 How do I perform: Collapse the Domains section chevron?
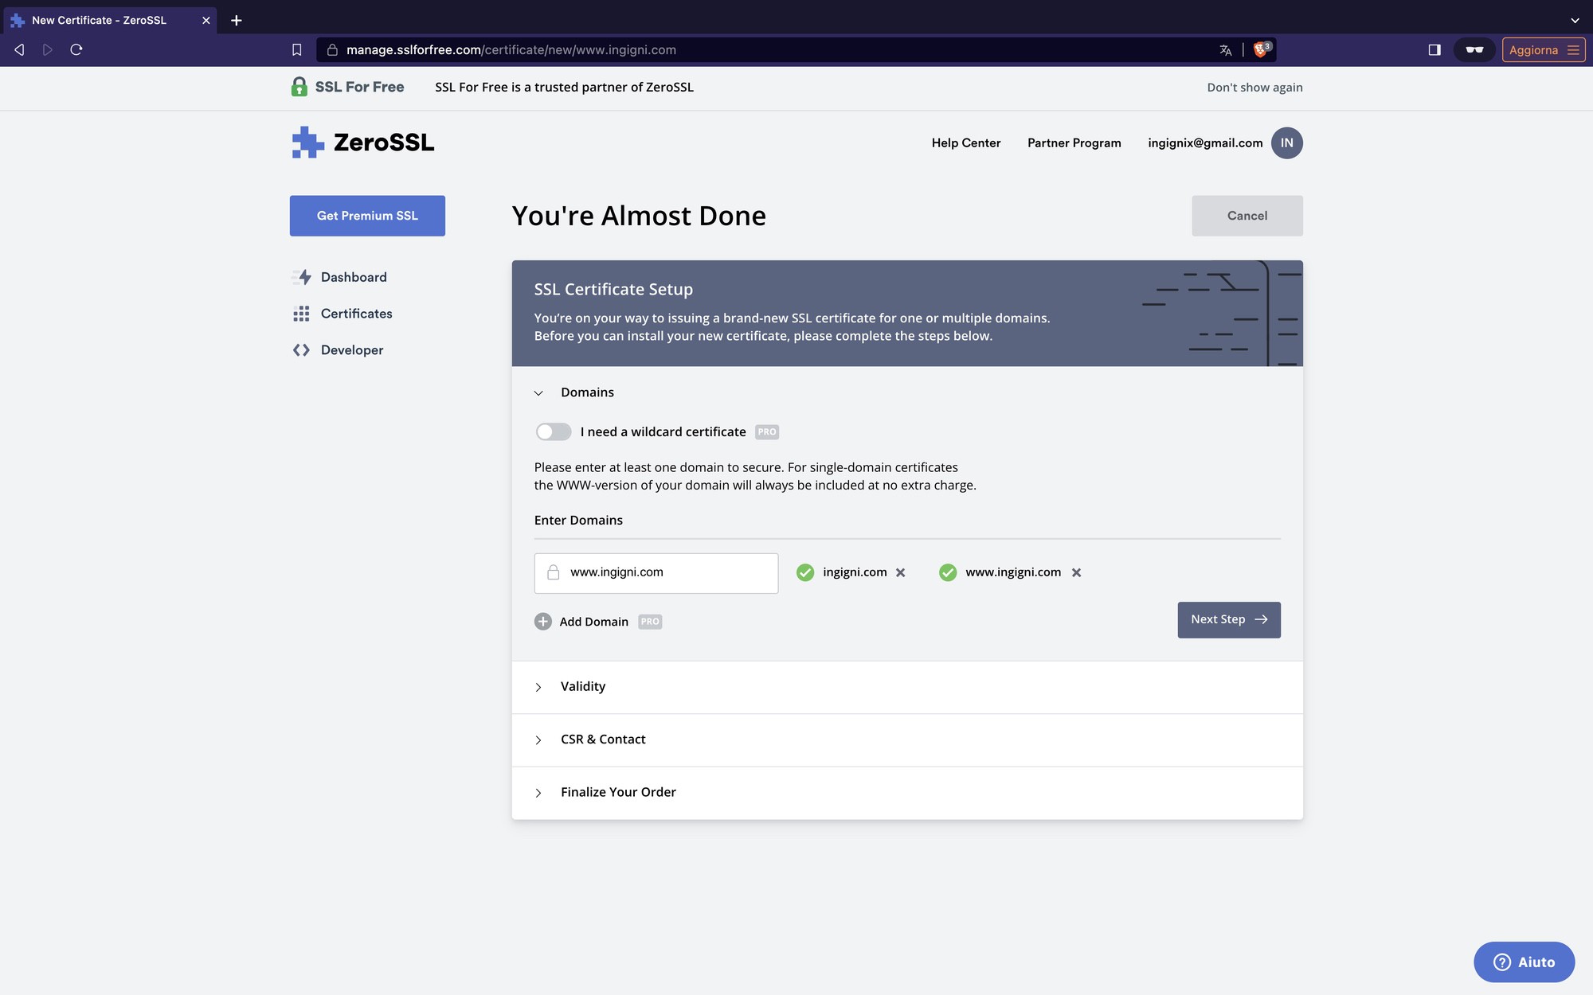click(538, 393)
